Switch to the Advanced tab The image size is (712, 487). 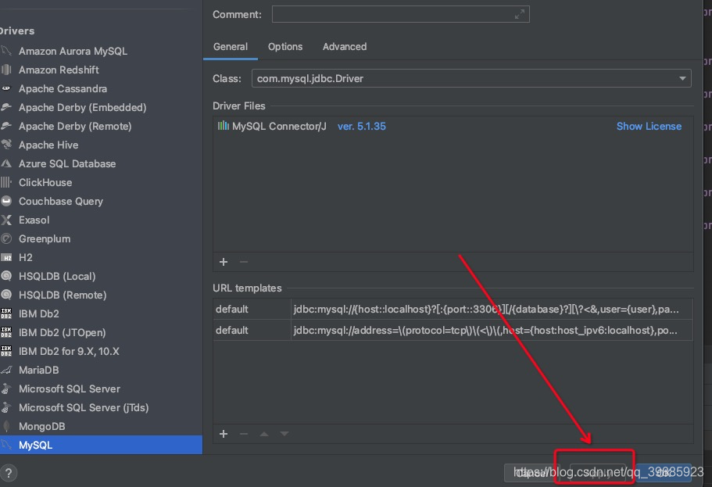click(345, 47)
